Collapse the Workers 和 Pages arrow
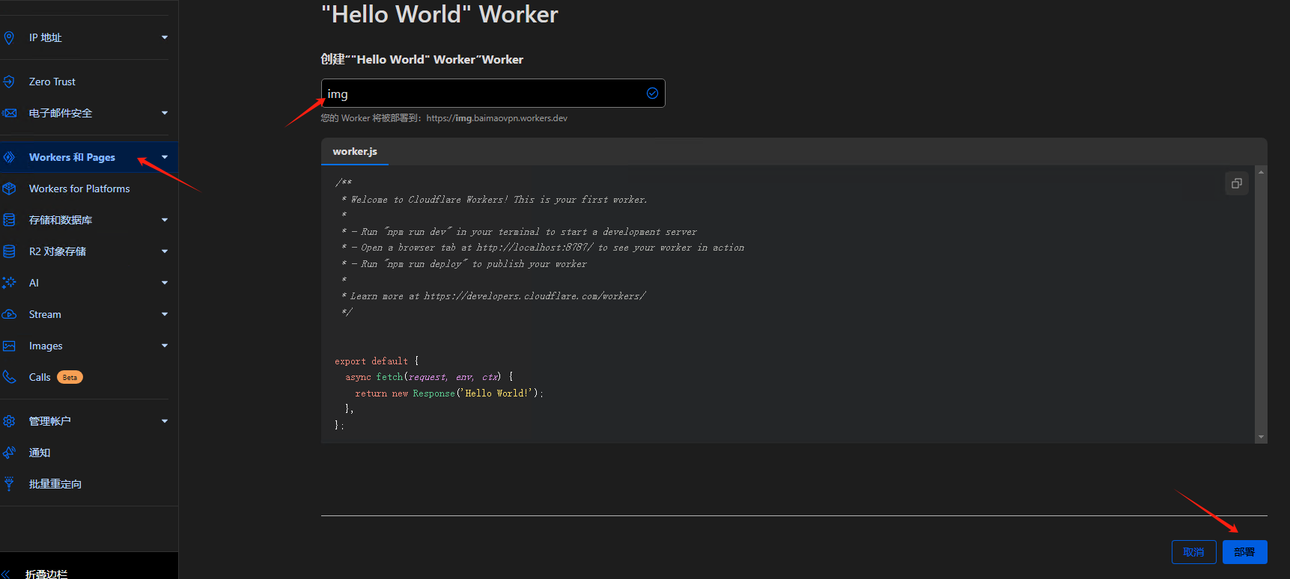Viewport: 1290px width, 579px height. point(165,157)
